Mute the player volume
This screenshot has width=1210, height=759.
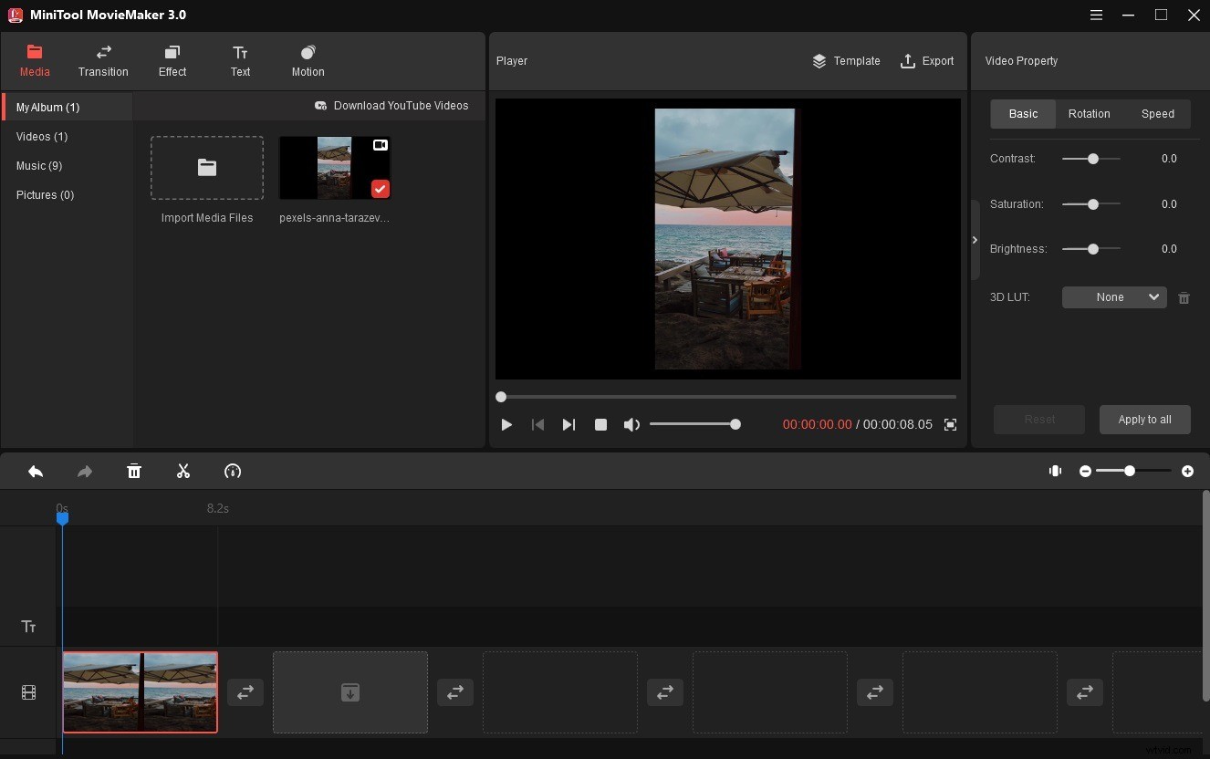click(631, 424)
